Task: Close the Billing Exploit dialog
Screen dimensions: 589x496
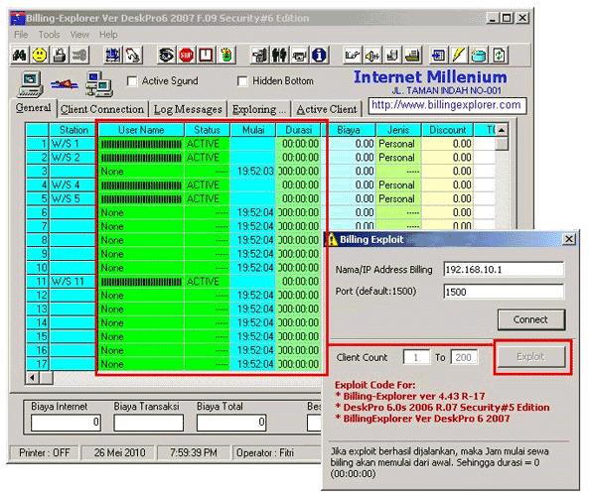Action: point(569,239)
